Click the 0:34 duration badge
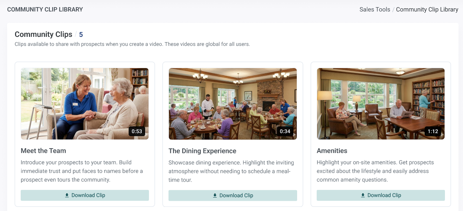The width and height of the screenshot is (463, 211). tap(285, 131)
